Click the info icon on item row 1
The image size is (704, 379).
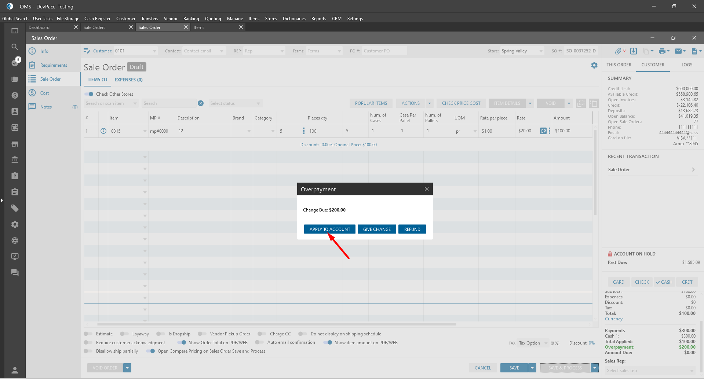103,131
